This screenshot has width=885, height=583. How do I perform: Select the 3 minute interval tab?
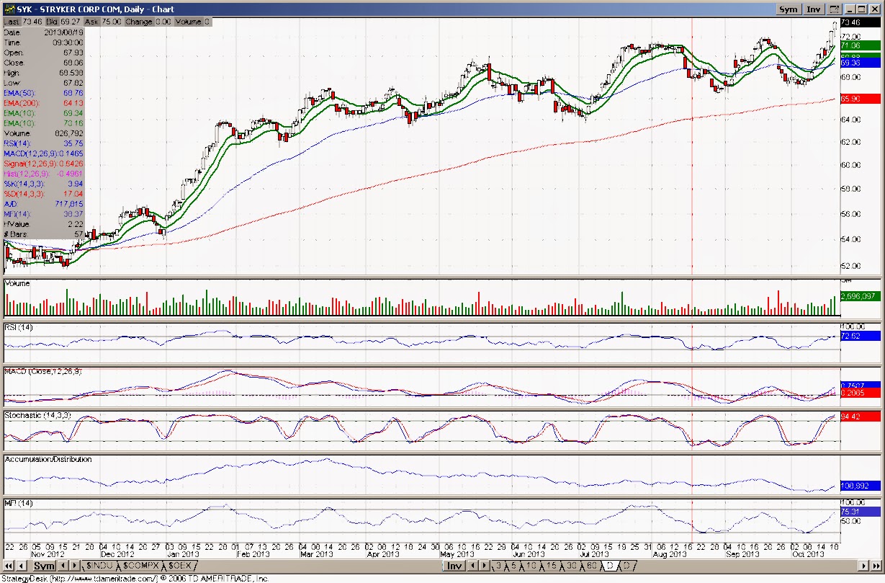click(498, 566)
